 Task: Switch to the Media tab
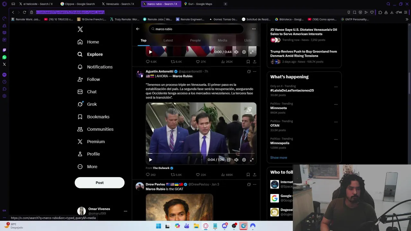pos(223,40)
